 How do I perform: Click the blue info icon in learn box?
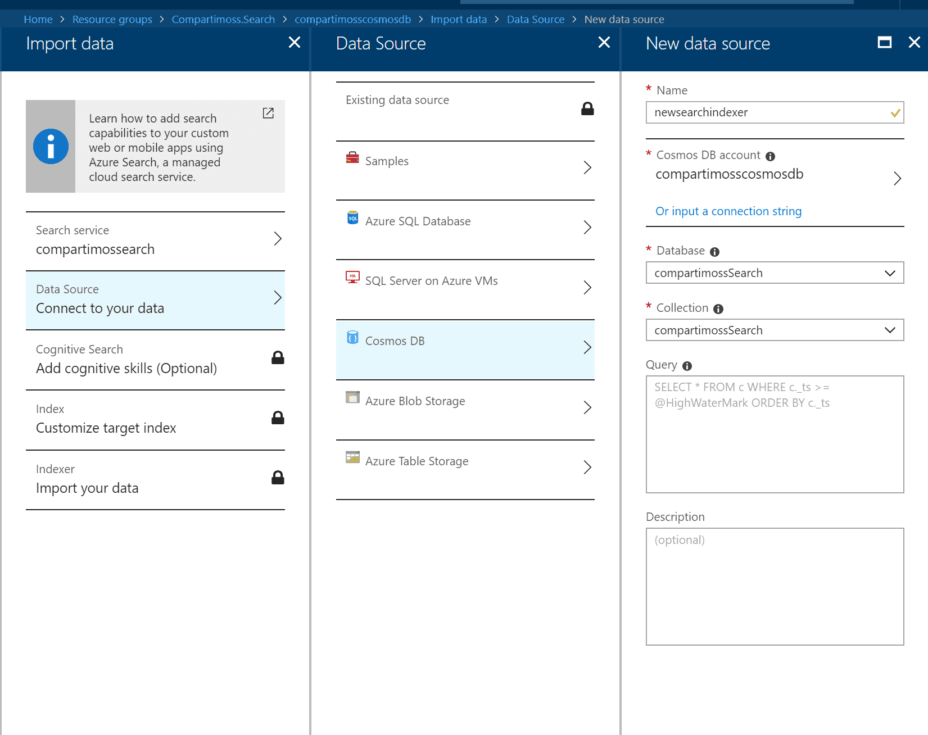(x=51, y=147)
